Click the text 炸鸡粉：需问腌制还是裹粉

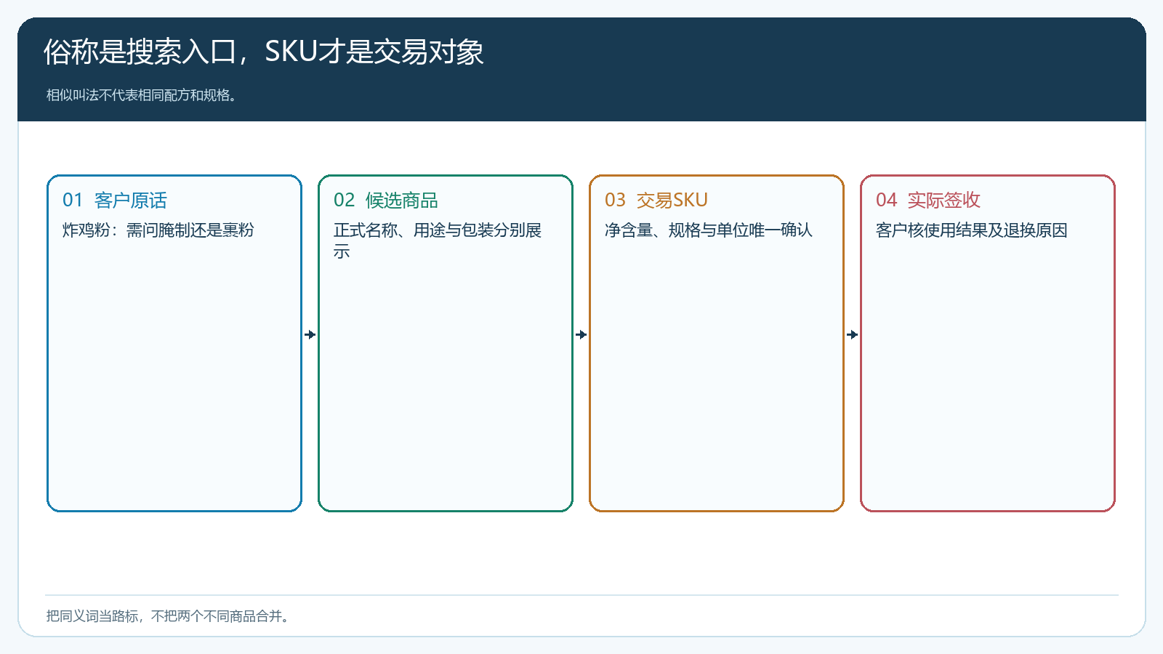pos(158,230)
